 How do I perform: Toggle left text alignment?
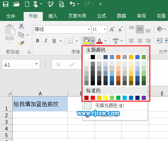[x=132, y=41]
